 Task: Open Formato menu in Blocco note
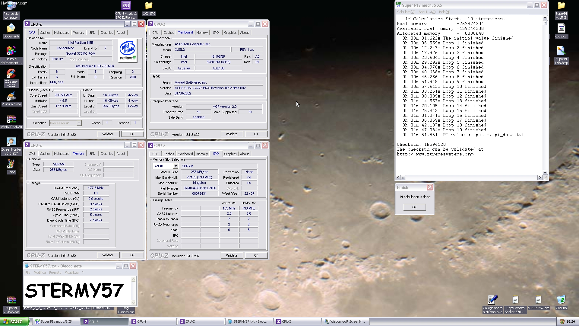point(55,273)
